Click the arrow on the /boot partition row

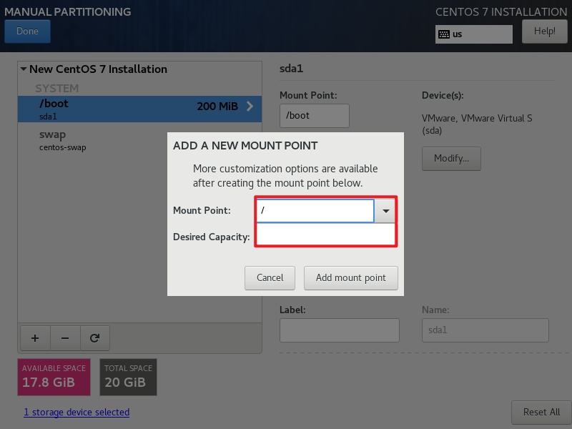pyautogui.click(x=251, y=106)
